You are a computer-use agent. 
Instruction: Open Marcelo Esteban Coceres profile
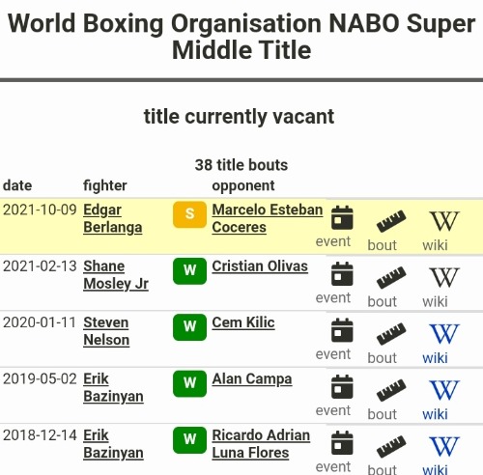coord(268,218)
